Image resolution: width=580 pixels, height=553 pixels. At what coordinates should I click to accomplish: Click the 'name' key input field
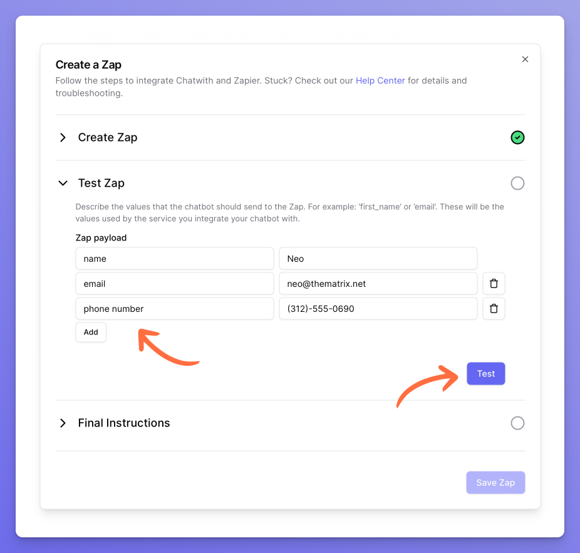[174, 259]
